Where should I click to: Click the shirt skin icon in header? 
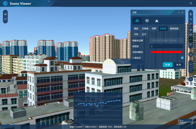pyautogui.click(x=191, y=4)
